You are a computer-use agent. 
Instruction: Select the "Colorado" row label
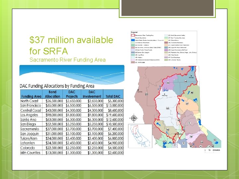click(28, 148)
